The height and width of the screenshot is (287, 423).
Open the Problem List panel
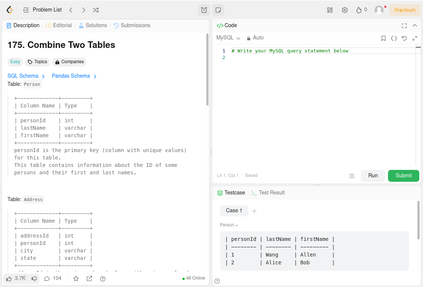[x=42, y=10]
